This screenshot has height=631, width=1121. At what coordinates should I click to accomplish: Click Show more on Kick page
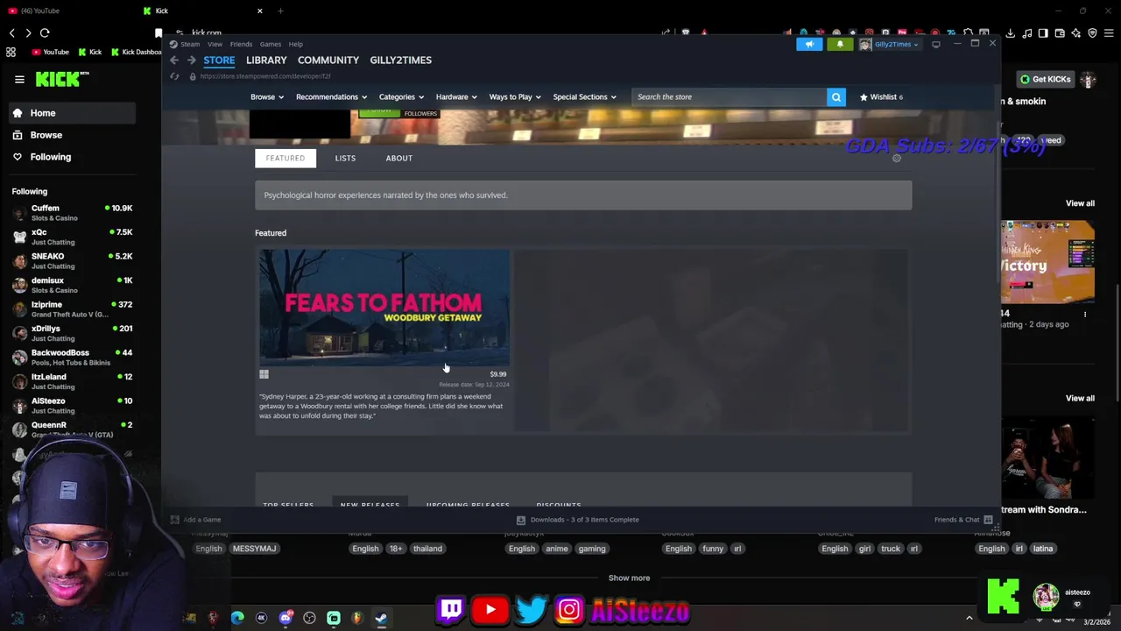coord(629,578)
